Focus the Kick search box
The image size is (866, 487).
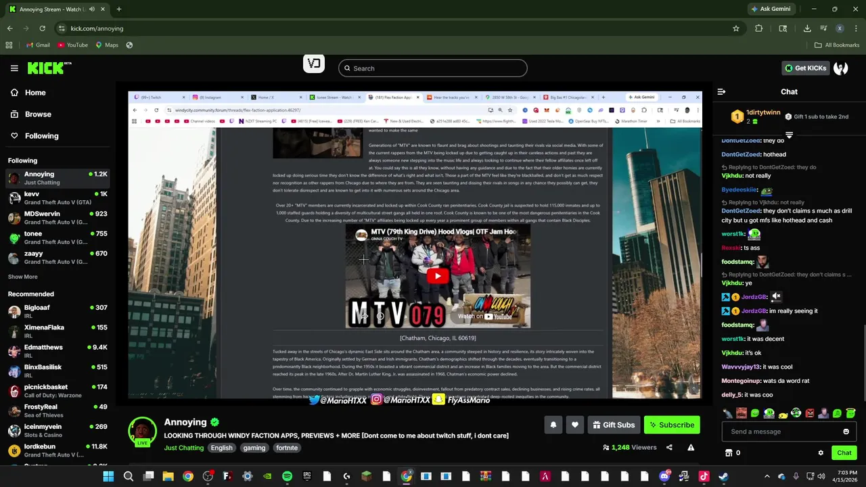pos(432,68)
